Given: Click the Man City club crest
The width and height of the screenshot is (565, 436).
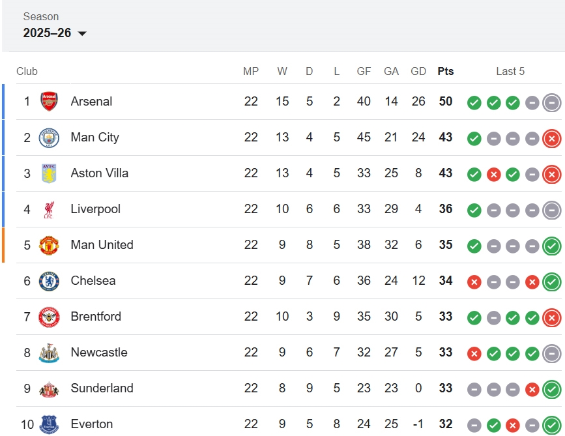Looking at the screenshot, I should coord(49,138).
